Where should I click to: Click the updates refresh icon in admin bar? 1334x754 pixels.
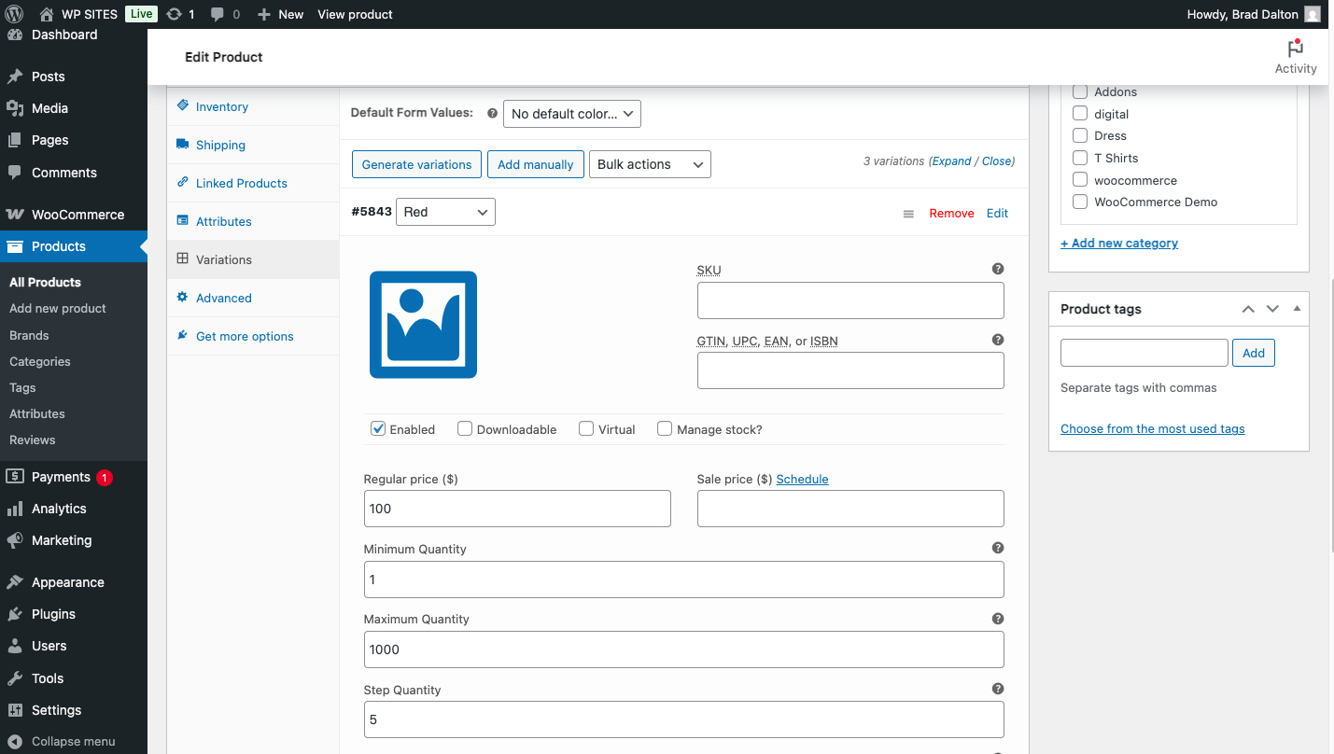coord(174,14)
